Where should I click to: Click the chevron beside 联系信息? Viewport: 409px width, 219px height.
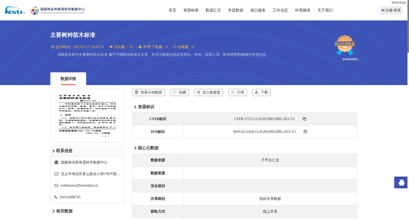pyautogui.click(x=53, y=151)
